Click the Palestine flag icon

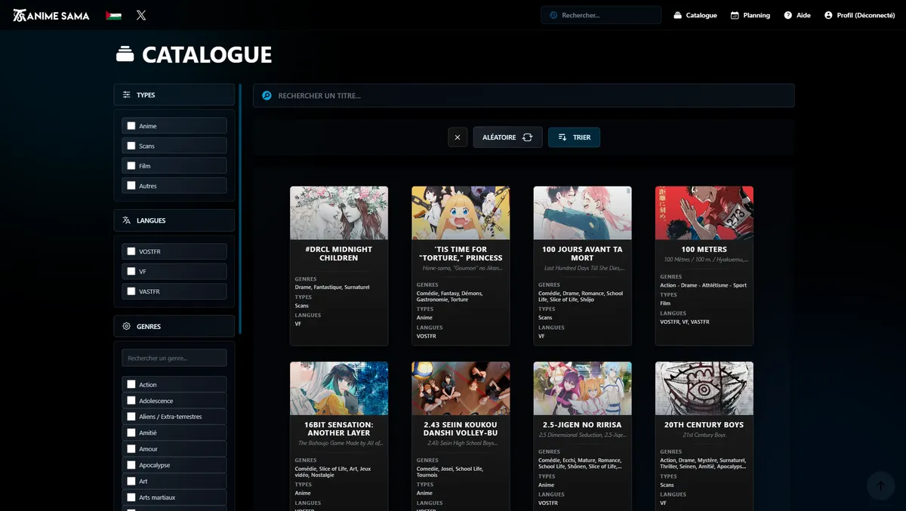tap(112, 14)
